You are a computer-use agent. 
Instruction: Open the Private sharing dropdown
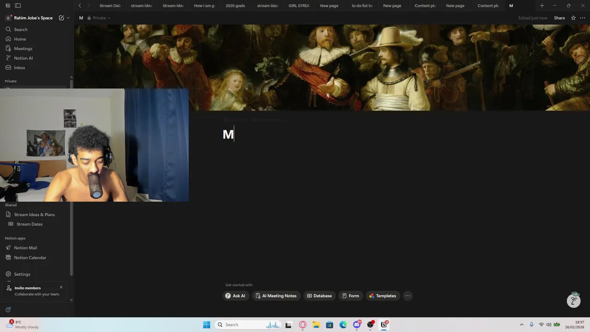98,18
